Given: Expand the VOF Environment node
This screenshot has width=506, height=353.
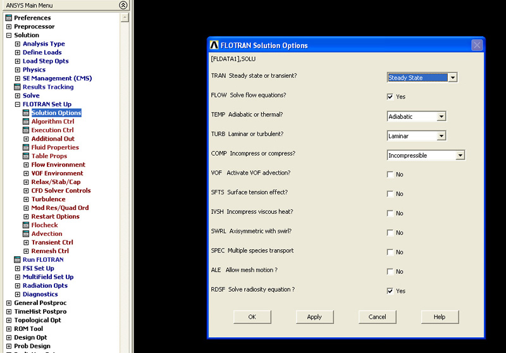Looking at the screenshot, I should pos(26,173).
